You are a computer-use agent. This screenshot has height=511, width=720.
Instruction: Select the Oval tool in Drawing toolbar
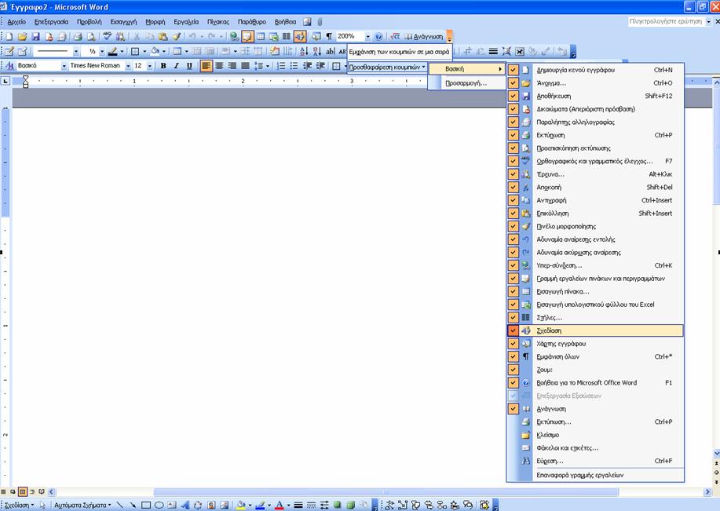(x=159, y=505)
